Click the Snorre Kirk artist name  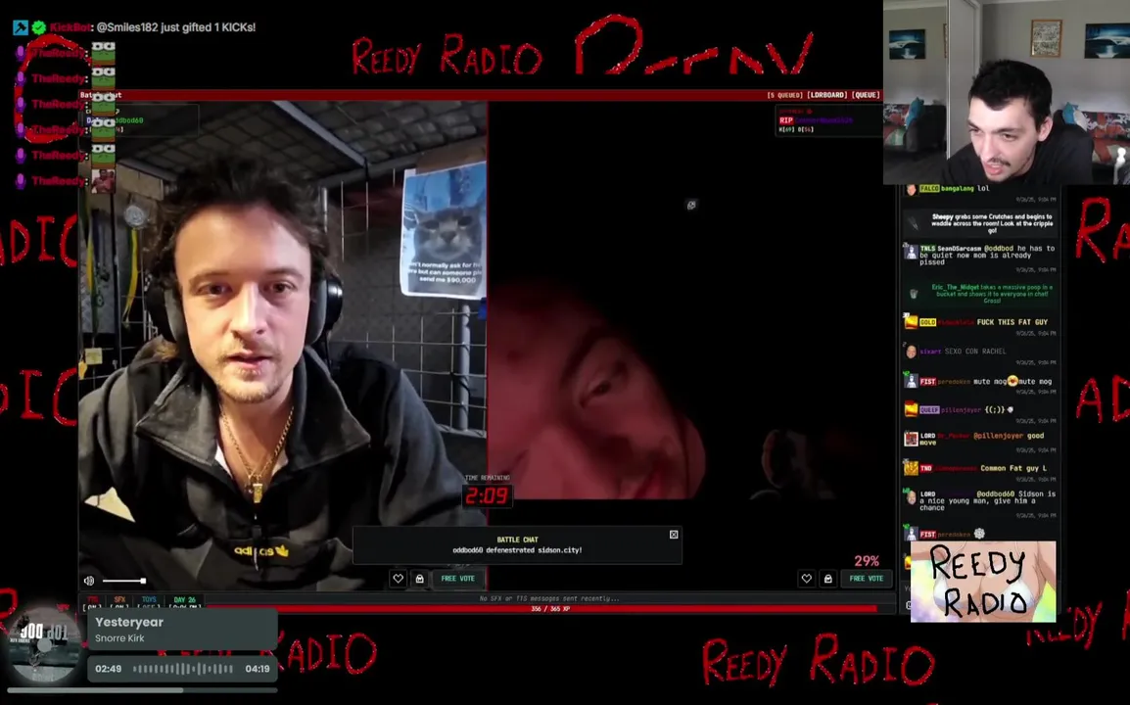point(119,638)
